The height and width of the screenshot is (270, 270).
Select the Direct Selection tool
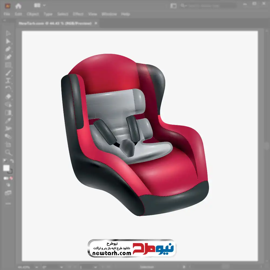click(x=8, y=41)
